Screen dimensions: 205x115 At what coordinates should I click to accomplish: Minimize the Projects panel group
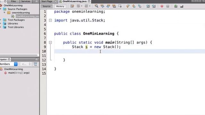[37, 1]
